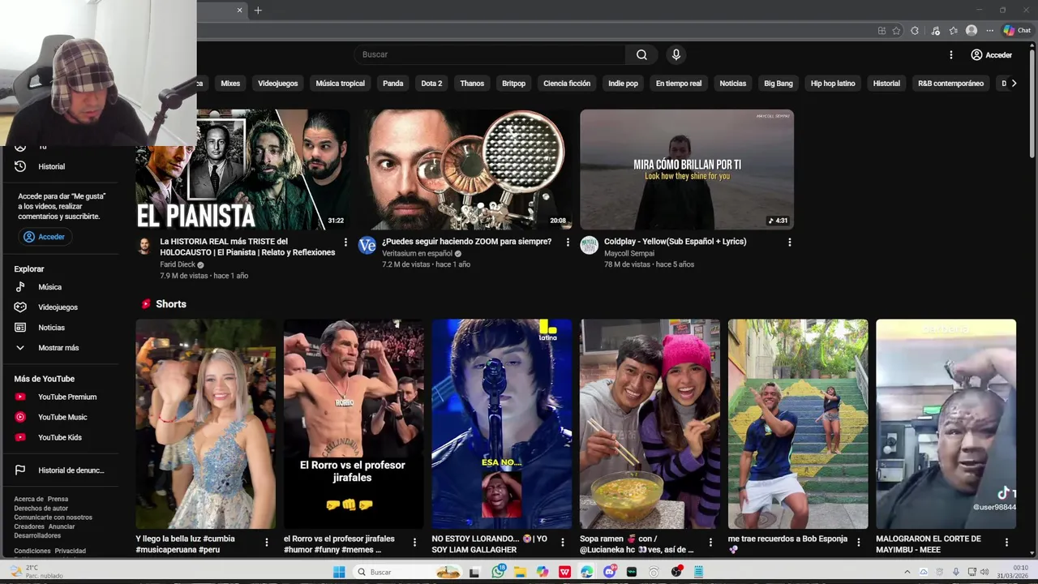This screenshot has height=584, width=1038.
Task: Click sidebar Acceder sign-in button
Action: pyautogui.click(x=45, y=237)
